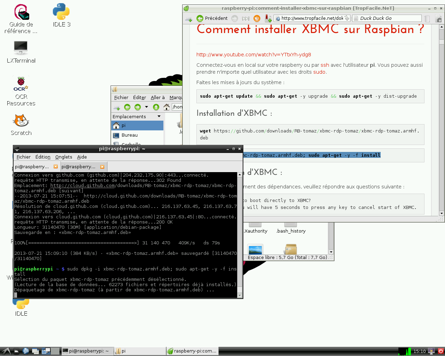Switch to the pi file manager in taskbar
445x356 pixels.
pos(140,351)
